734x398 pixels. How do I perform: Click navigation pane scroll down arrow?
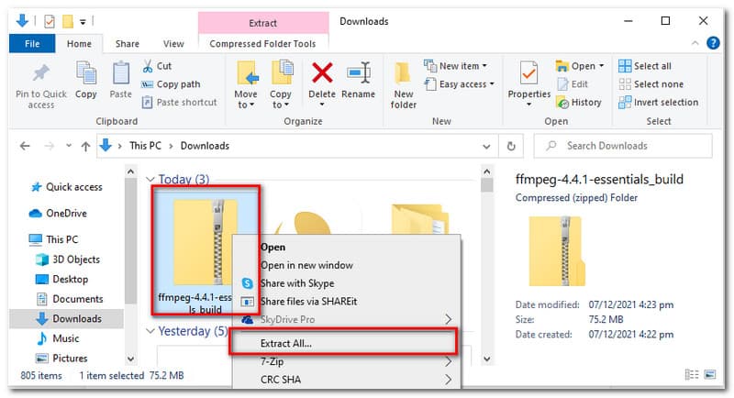pyautogui.click(x=130, y=359)
